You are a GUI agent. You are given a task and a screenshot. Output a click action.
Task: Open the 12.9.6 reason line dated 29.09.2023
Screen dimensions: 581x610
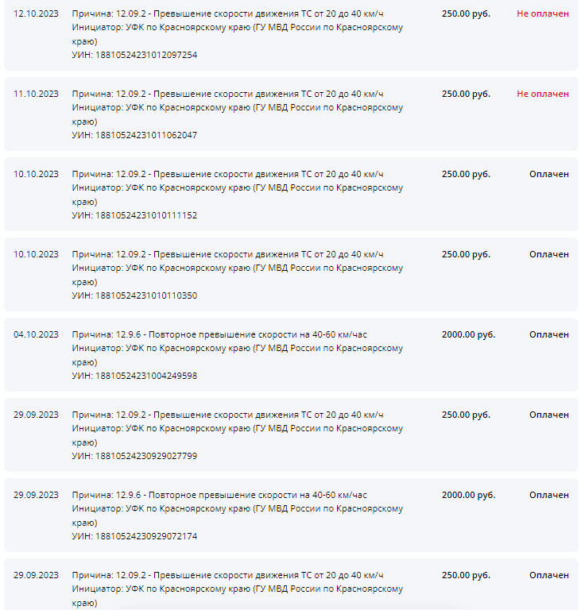[219, 495]
